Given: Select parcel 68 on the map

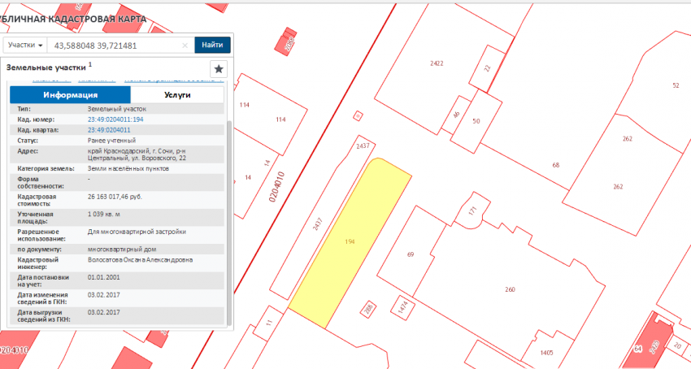Looking at the screenshot, I should [x=555, y=166].
